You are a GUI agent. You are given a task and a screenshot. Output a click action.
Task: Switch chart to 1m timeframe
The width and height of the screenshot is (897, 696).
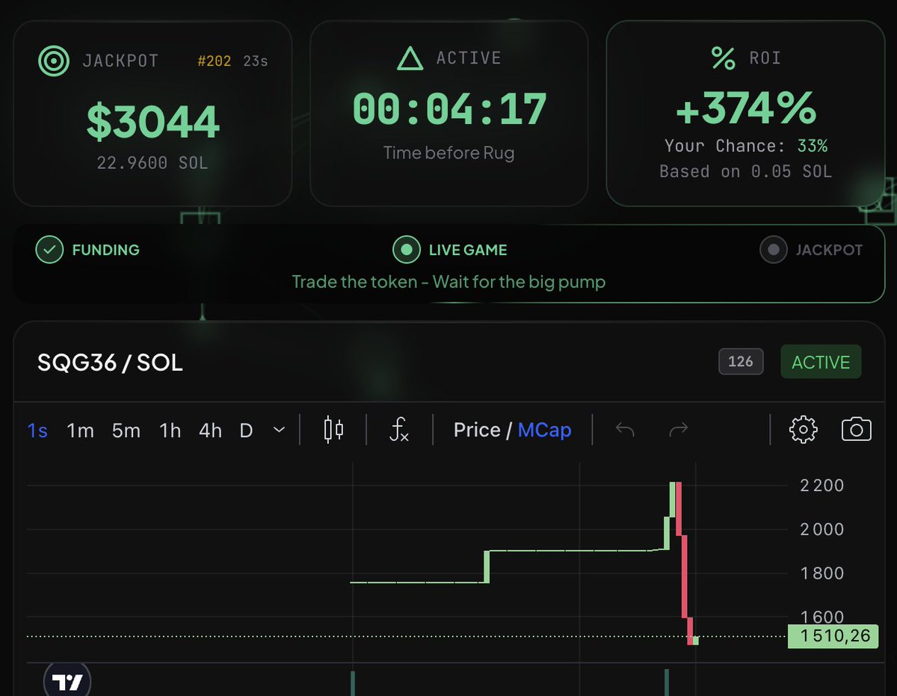(80, 431)
